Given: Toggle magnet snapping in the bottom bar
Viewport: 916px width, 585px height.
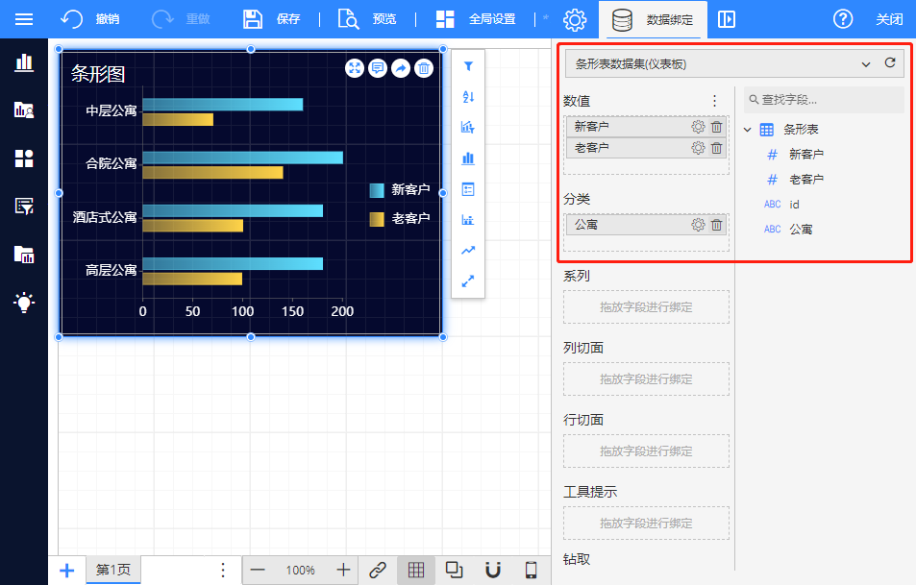Looking at the screenshot, I should [x=493, y=570].
